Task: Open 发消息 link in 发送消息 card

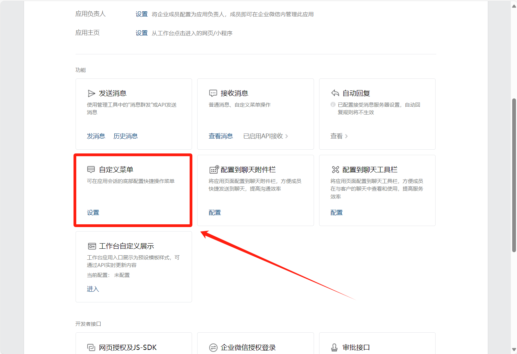Action: click(x=96, y=136)
